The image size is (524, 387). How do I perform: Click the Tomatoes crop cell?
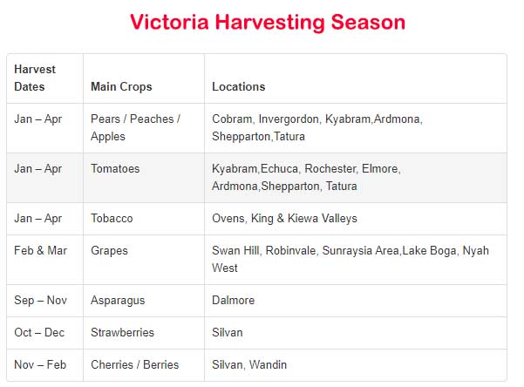tap(144, 178)
